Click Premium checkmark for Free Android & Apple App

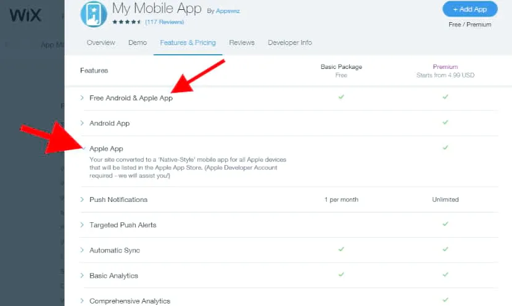click(x=445, y=97)
